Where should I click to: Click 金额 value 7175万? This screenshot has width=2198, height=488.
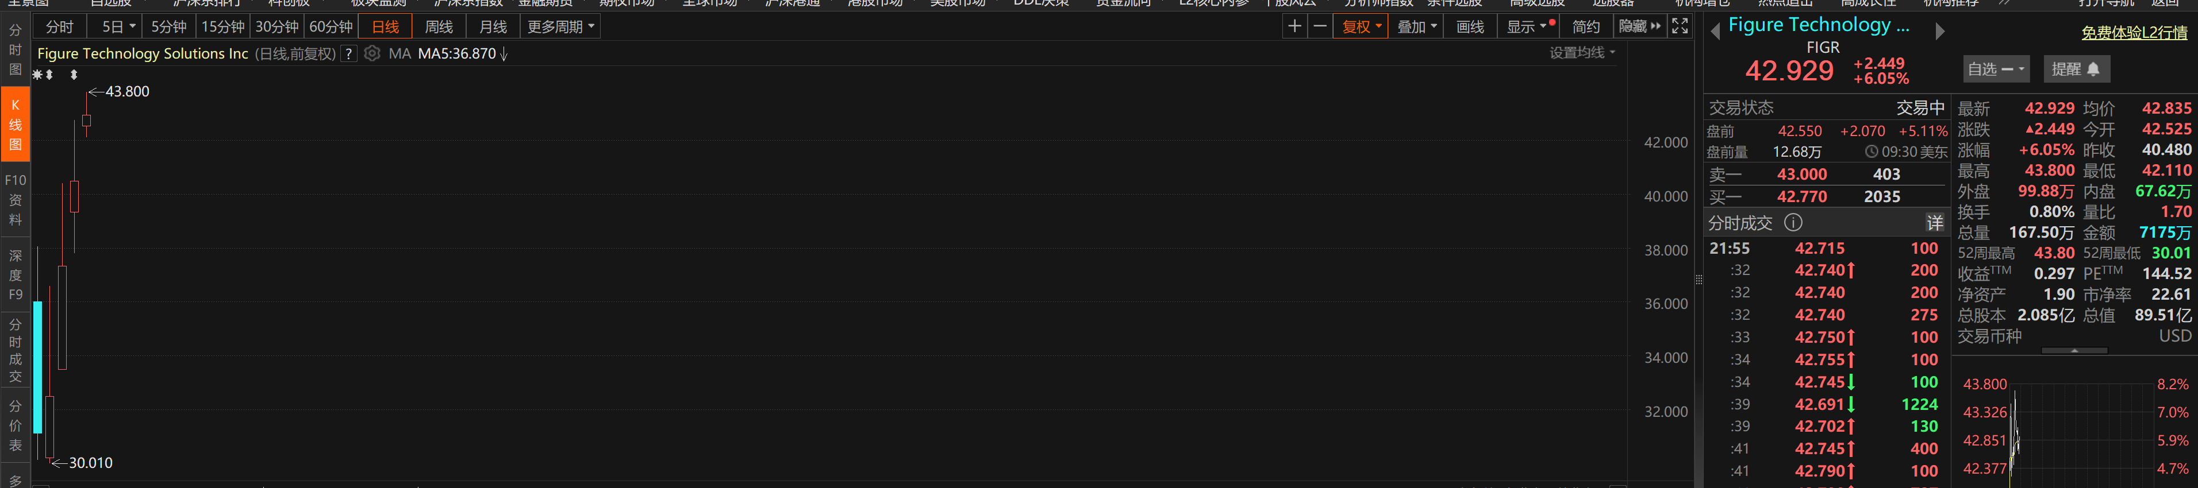point(2166,233)
